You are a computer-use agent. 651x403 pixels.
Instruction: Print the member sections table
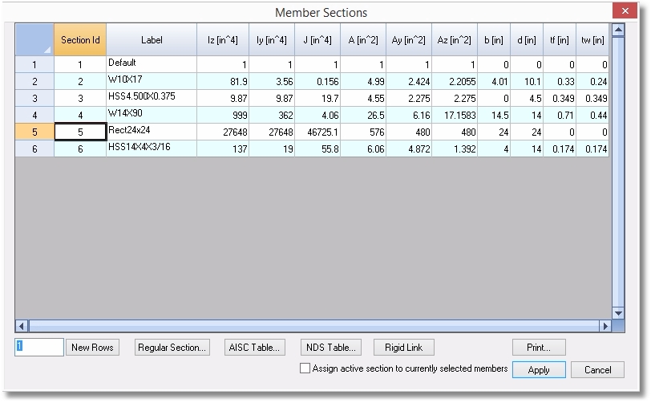[539, 348]
